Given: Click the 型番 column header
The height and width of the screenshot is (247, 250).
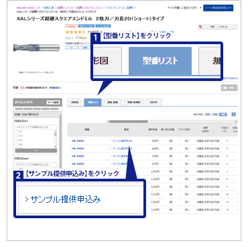Looking at the screenshot, I should point(86,129).
